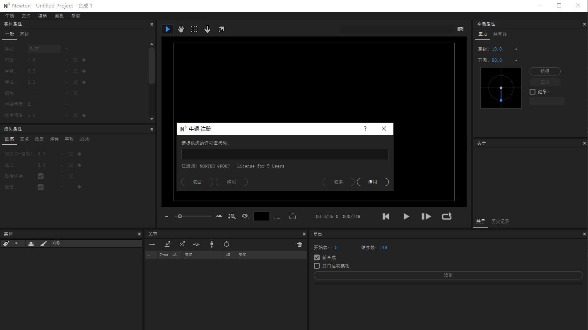Click the fit-zoom magnifier icon
588x330 pixels.
click(x=232, y=216)
